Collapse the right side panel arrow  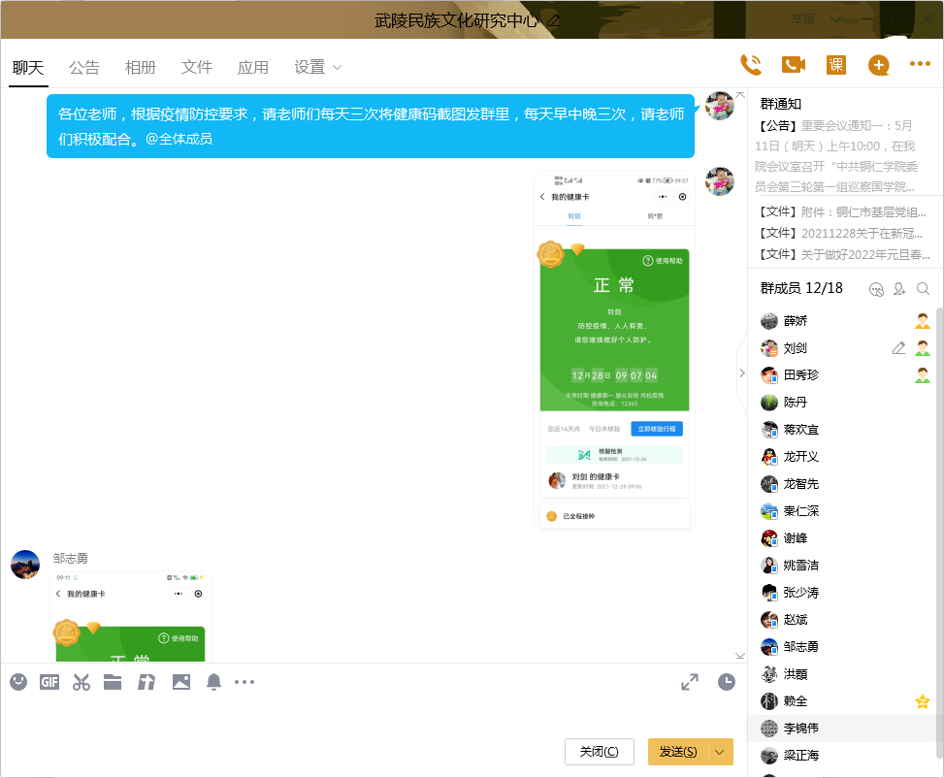coord(742,373)
